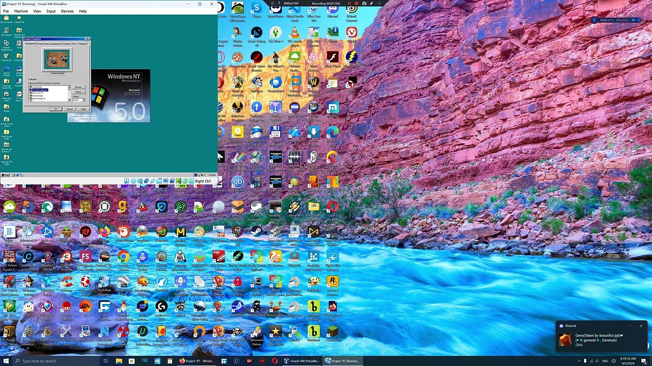The width and height of the screenshot is (652, 366).
Task: Click Apply in Display Properties
Action: (x=83, y=109)
